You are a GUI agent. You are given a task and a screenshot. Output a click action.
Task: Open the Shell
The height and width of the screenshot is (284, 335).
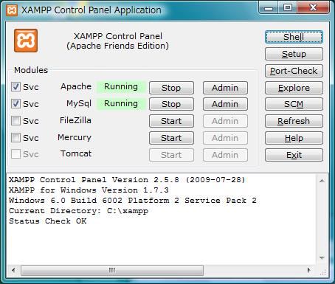(294, 37)
